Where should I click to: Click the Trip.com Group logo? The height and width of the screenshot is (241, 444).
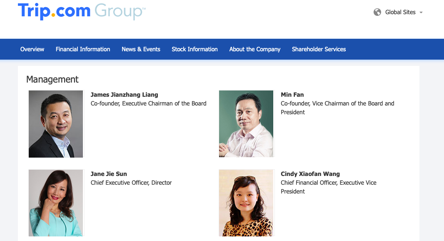(x=81, y=11)
